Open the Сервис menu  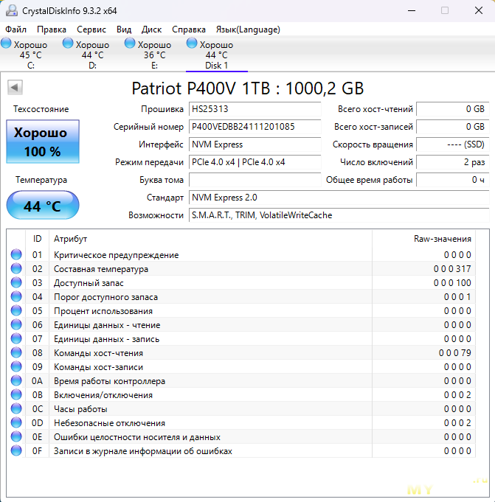pyautogui.click(x=91, y=29)
